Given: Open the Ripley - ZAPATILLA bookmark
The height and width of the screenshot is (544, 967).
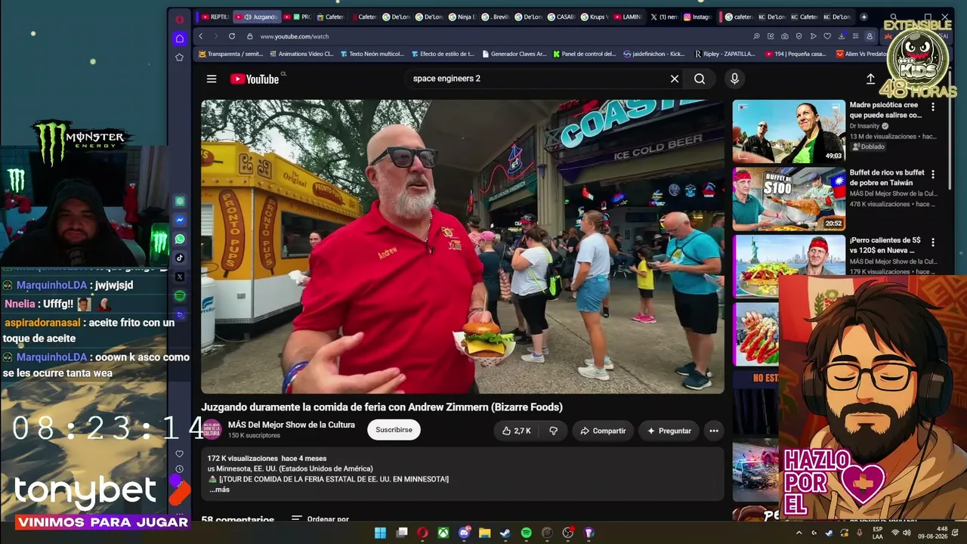Looking at the screenshot, I should (724, 54).
